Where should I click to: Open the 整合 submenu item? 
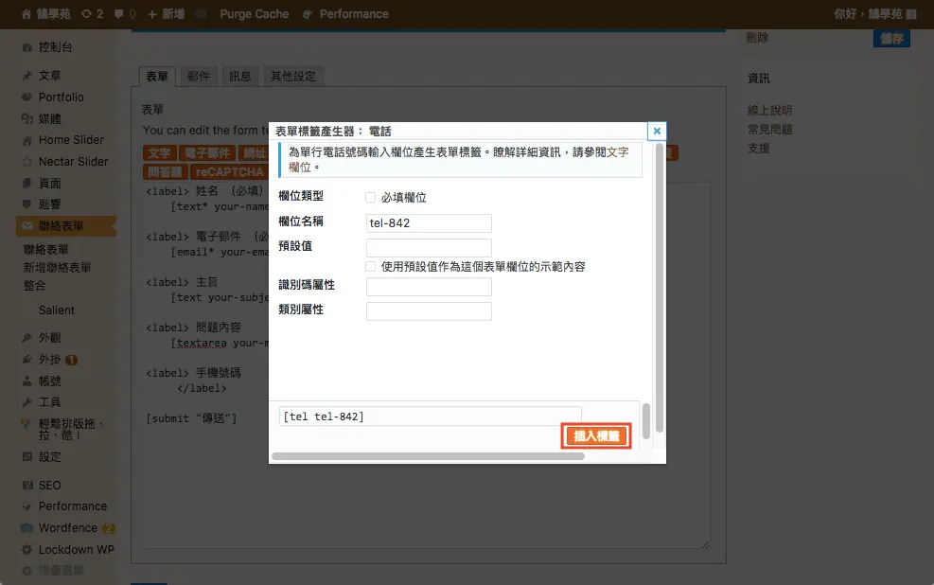click(x=35, y=285)
